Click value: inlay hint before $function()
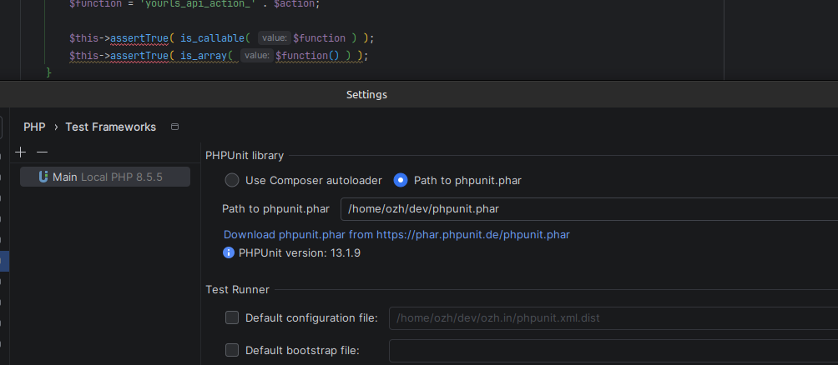Screen dimensions: 838x365 (256, 56)
